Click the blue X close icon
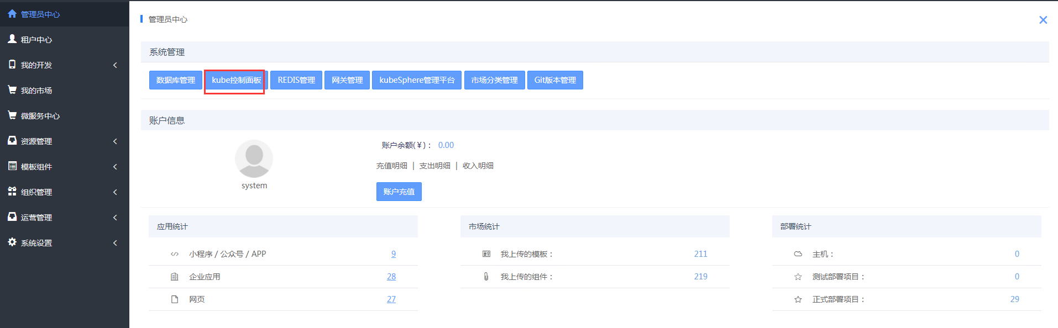1058x328 pixels. pos(1043,20)
